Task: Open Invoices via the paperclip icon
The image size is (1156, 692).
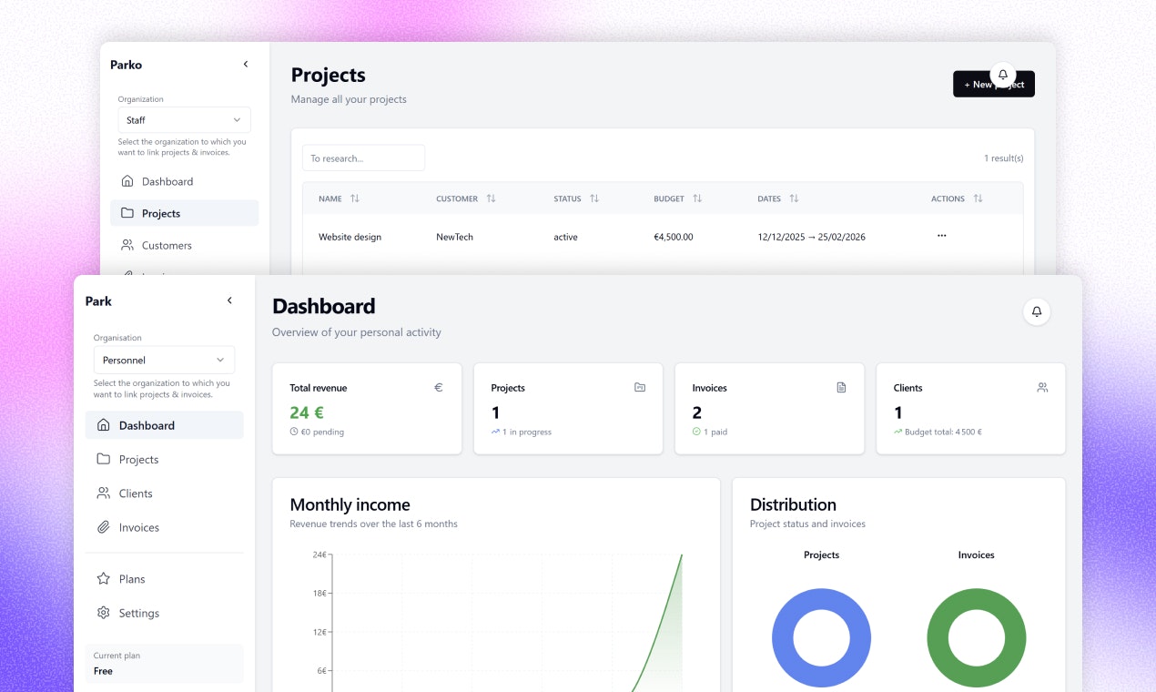Action: tap(104, 526)
